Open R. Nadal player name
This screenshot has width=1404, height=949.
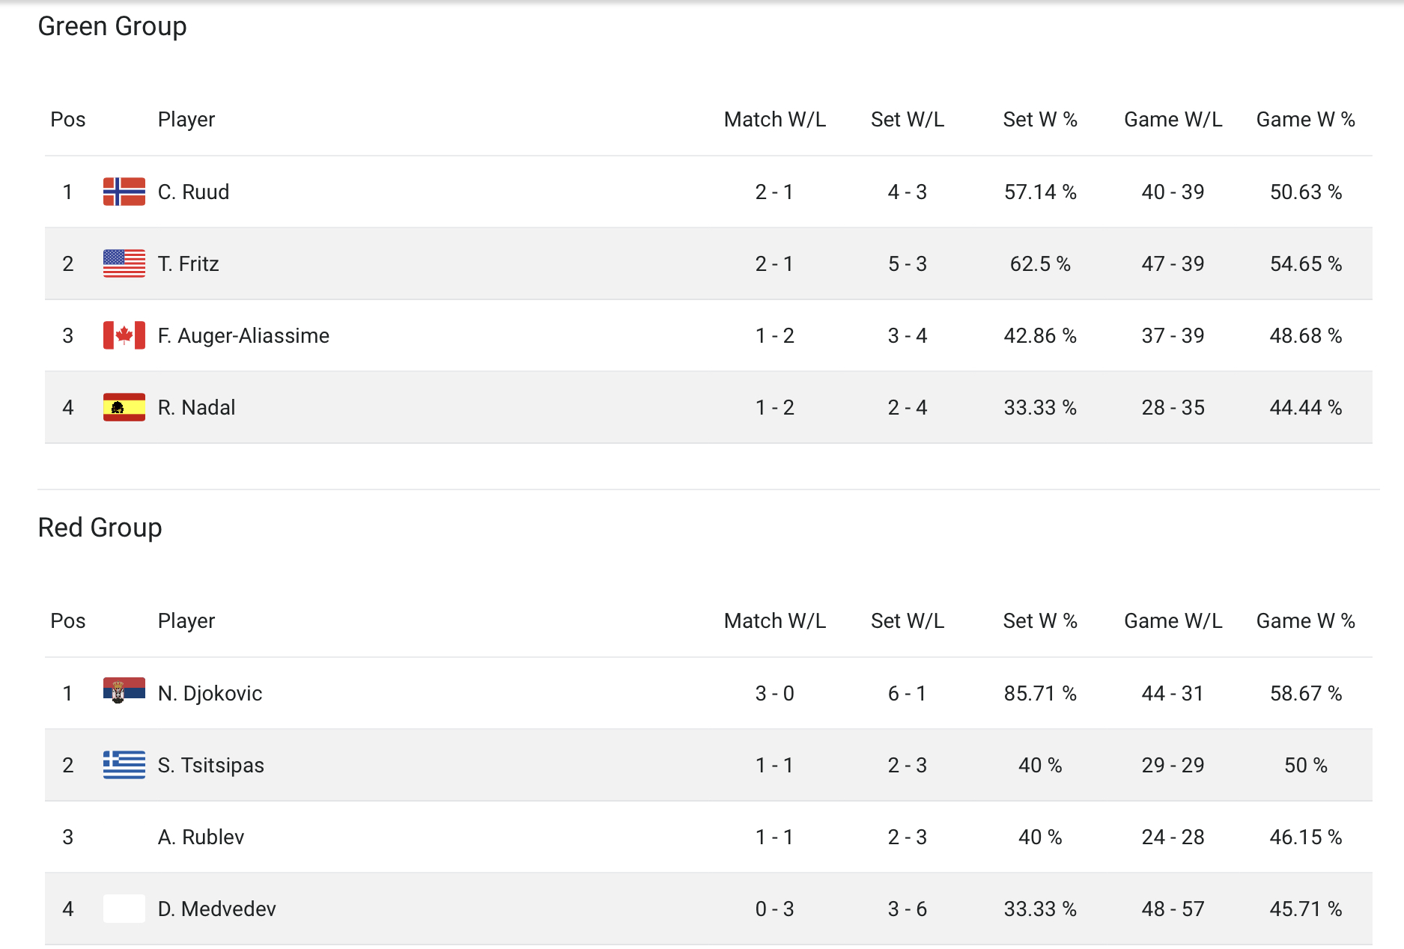[196, 408]
